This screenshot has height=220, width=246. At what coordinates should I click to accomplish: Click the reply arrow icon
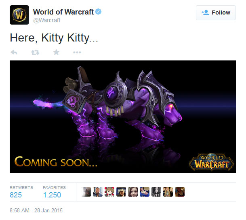(x=14, y=52)
